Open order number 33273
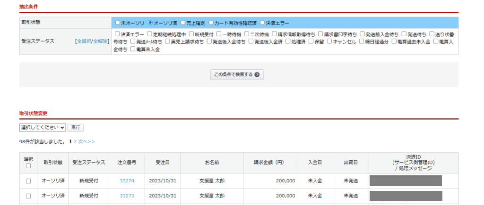 [127, 196]
